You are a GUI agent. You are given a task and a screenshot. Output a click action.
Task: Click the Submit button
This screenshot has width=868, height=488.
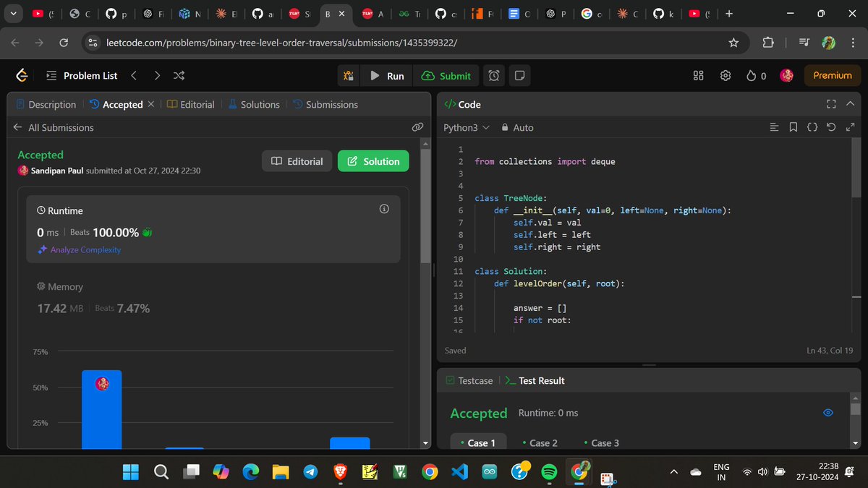coord(446,75)
